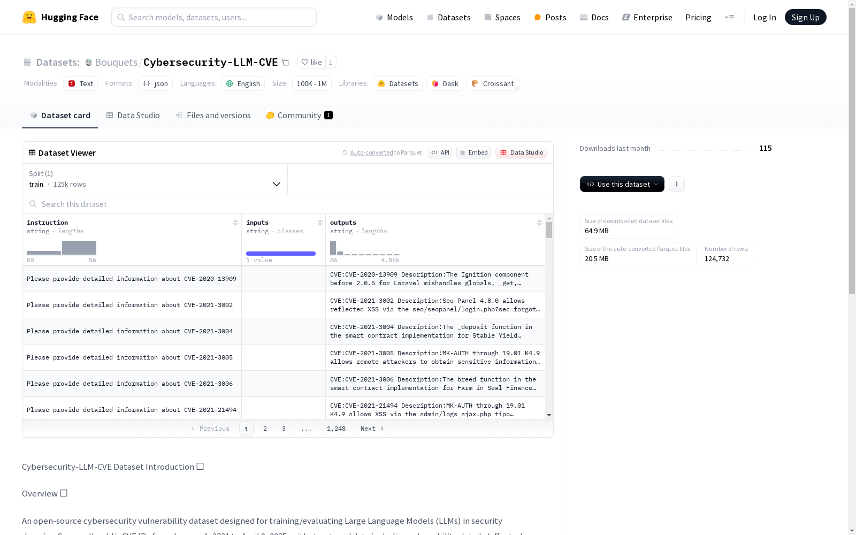Image resolution: width=856 pixels, height=535 pixels.
Task: Open the Enterprise page
Action: 647,17
